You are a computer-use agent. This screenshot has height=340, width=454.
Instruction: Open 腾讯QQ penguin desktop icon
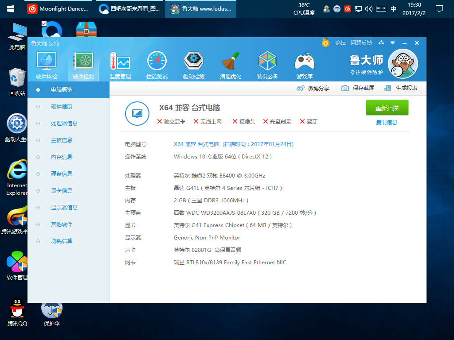coord(17,312)
